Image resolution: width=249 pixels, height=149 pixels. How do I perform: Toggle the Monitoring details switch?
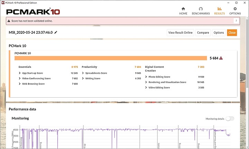230,119
